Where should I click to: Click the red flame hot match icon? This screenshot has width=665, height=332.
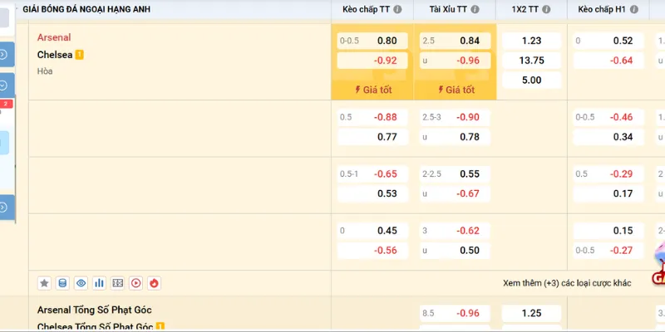point(154,283)
